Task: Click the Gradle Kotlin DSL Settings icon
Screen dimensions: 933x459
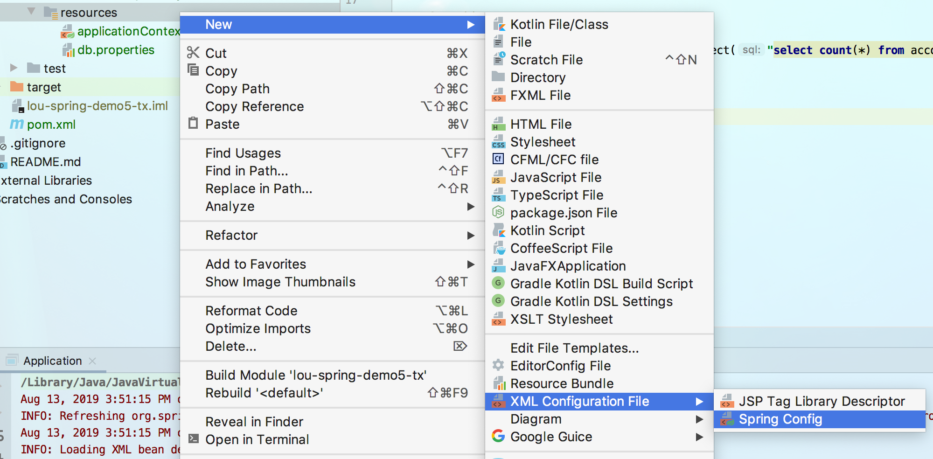Action: coord(498,301)
